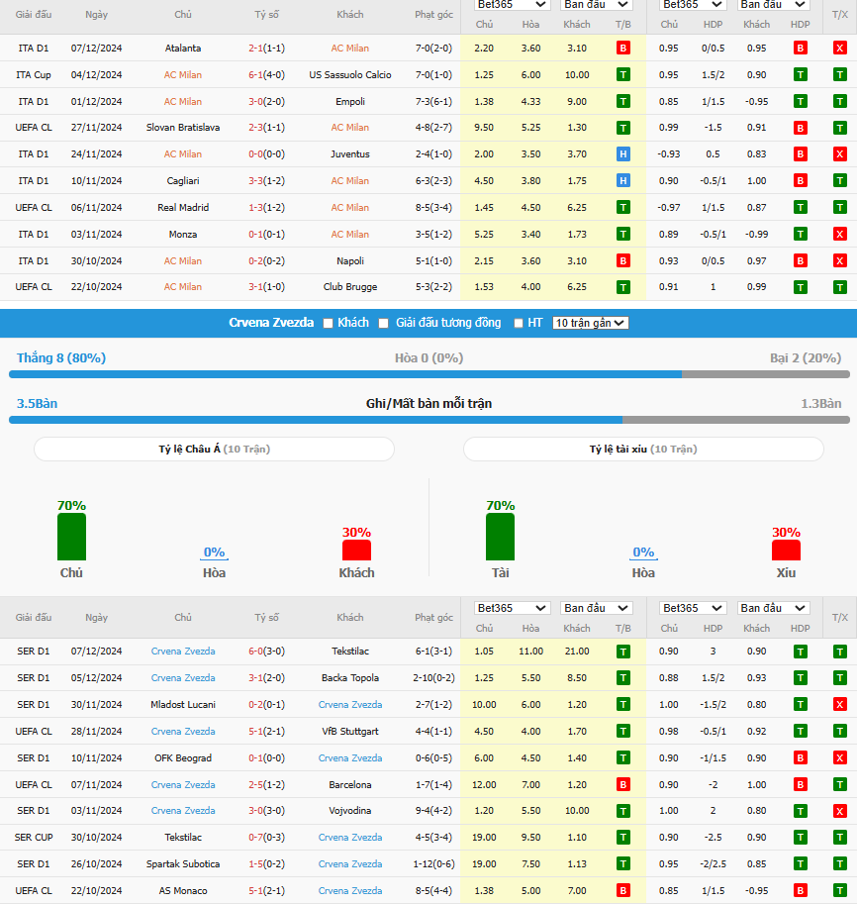Enable the Giải đấu tương đồng checkbox
Screen dimensions: 858x904
click(x=383, y=324)
